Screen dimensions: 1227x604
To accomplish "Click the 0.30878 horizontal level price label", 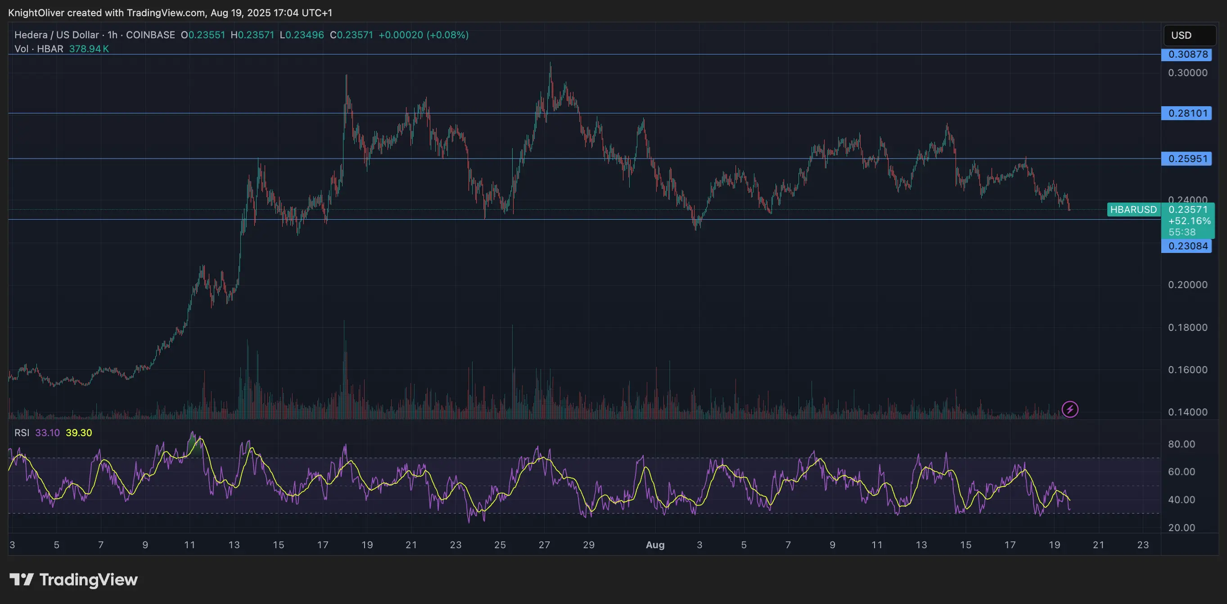I will click(1188, 55).
